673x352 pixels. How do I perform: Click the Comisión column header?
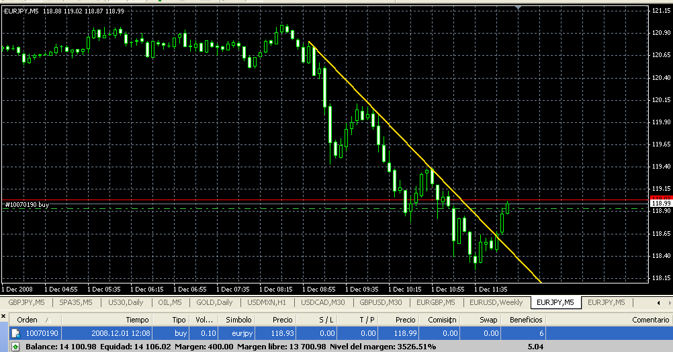[438, 320]
